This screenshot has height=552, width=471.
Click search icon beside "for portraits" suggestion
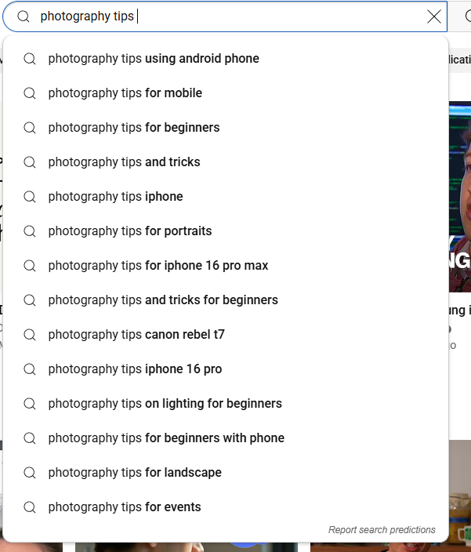point(30,231)
